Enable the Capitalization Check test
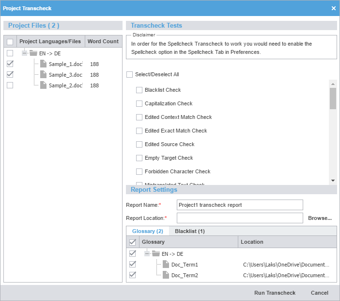This screenshot has width=340, height=301. [x=139, y=104]
